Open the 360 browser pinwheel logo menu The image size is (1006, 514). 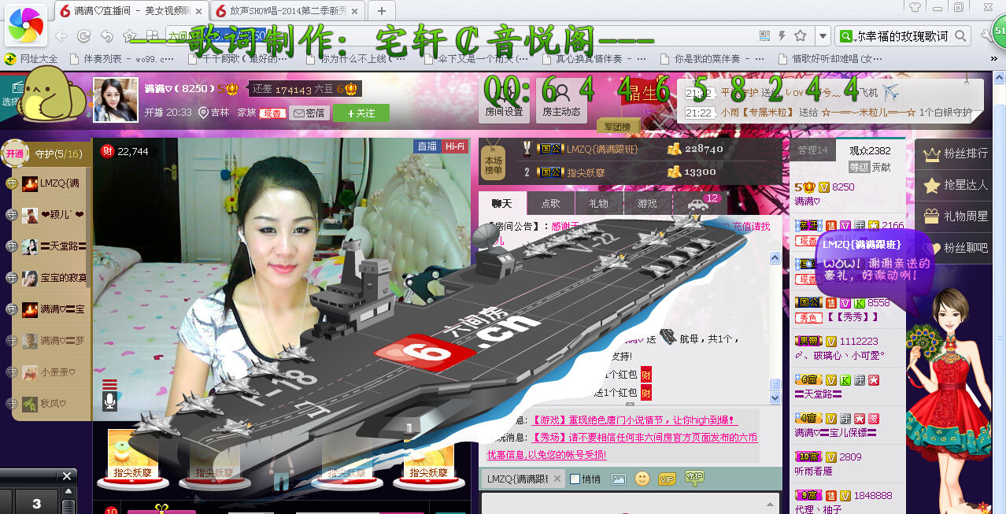27,25
